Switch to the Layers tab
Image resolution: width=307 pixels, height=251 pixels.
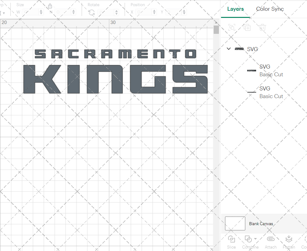pyautogui.click(x=235, y=9)
